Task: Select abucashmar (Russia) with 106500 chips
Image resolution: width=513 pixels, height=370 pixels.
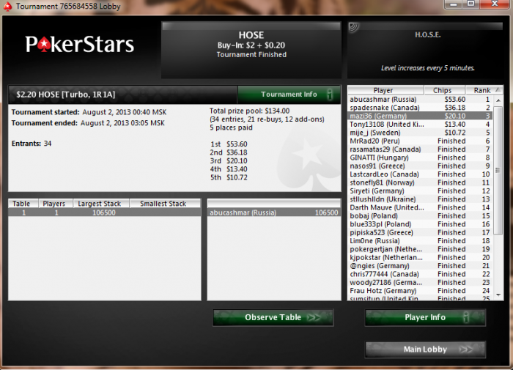Action: pos(274,212)
